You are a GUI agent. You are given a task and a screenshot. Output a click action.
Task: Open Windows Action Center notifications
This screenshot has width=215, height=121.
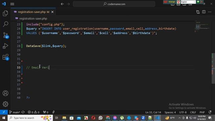pyautogui.click(x=210, y=118)
